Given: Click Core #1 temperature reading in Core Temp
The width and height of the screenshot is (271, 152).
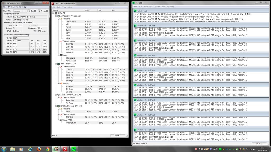Looking at the screenshot, I should pyautogui.click(x=21, y=46).
